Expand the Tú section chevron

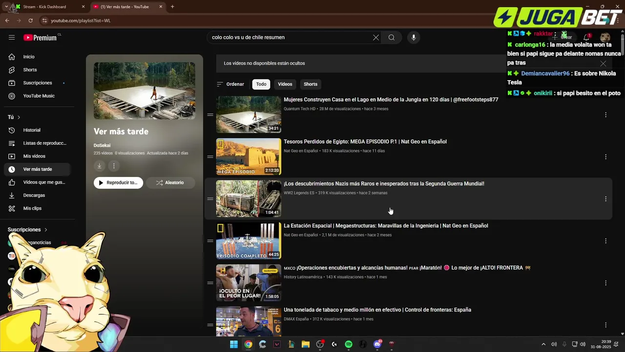19,117
